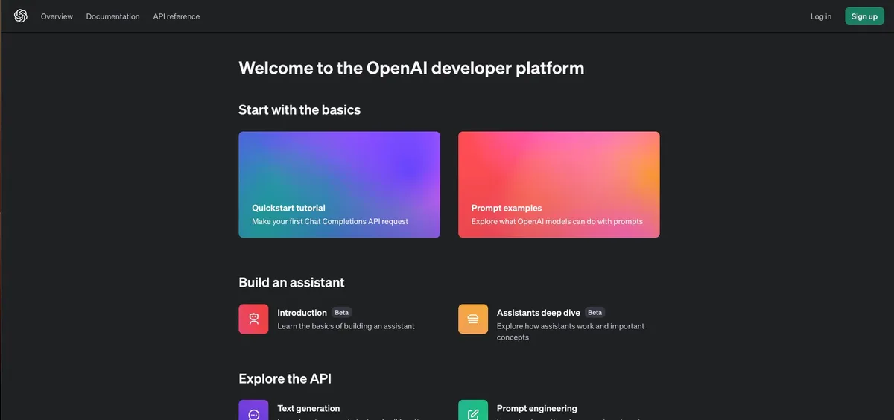Click 'Explore how assistants work' description text
894x420 pixels.
[571, 331]
